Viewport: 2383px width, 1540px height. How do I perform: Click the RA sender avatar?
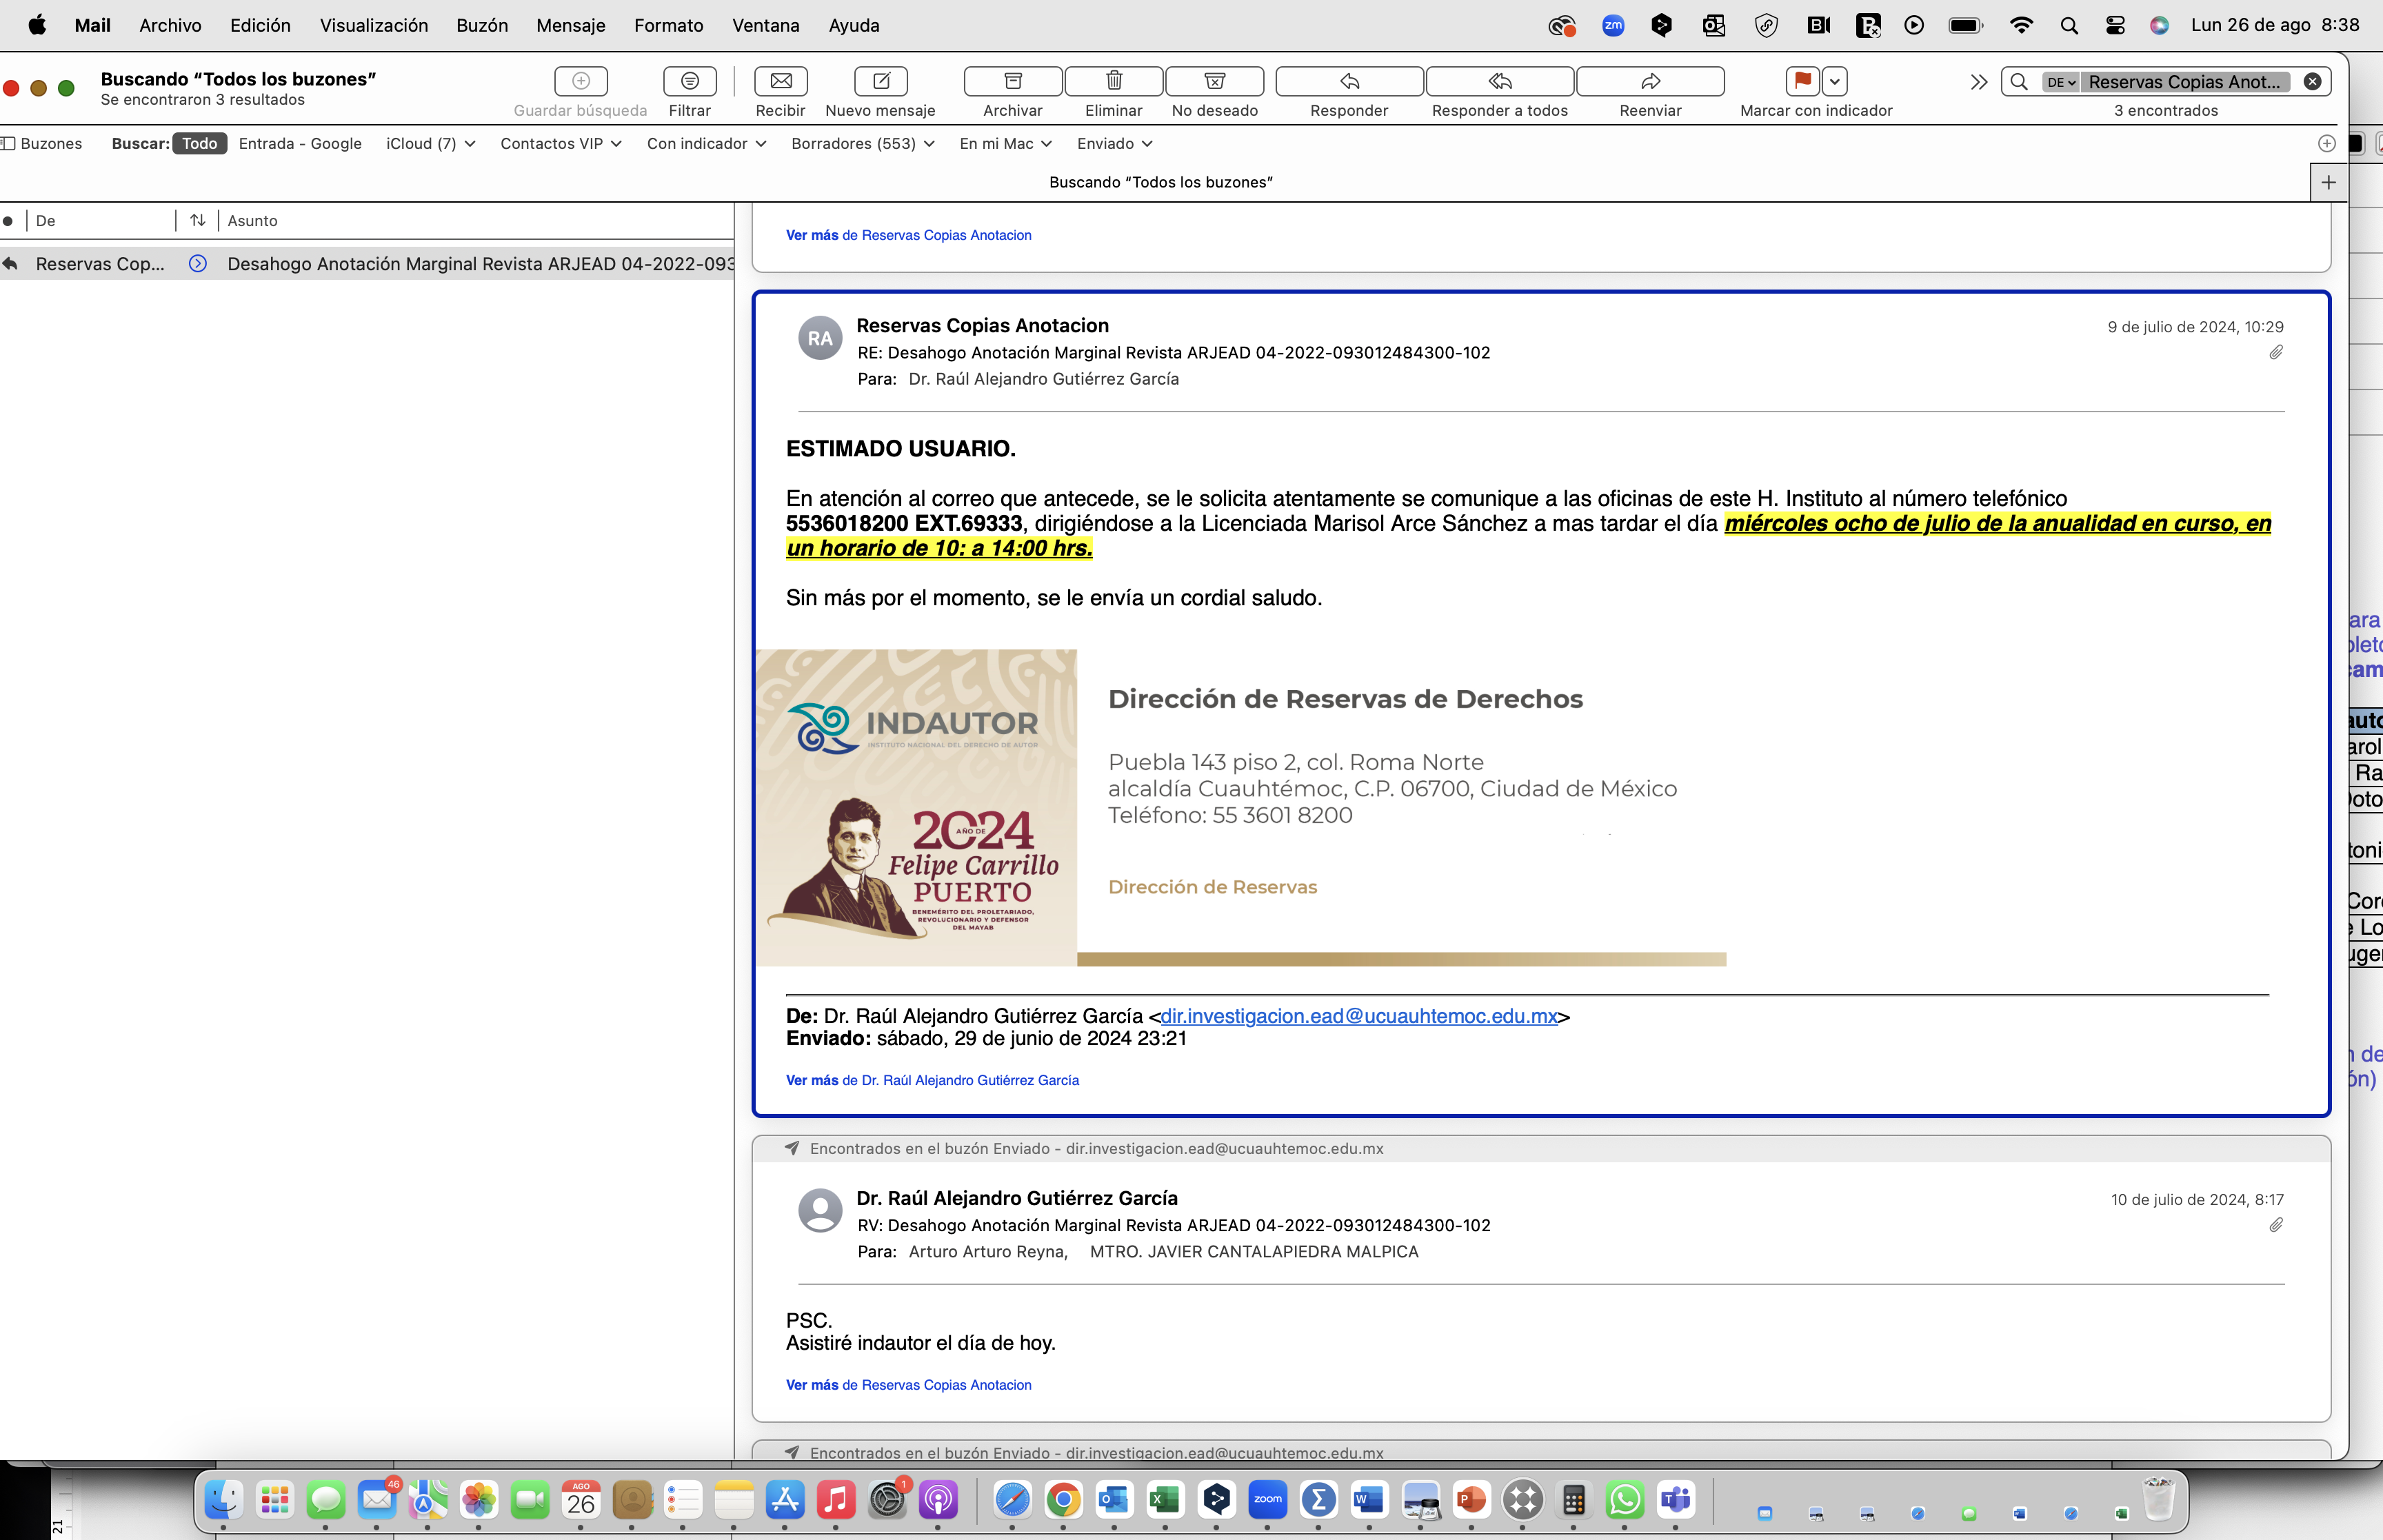coord(820,338)
